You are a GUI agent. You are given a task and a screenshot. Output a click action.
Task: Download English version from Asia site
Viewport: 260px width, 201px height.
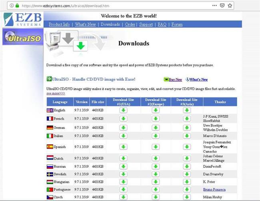click(187, 110)
